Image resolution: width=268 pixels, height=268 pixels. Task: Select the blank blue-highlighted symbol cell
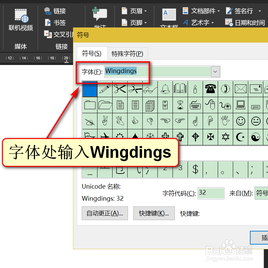pyautogui.click(x=90, y=89)
